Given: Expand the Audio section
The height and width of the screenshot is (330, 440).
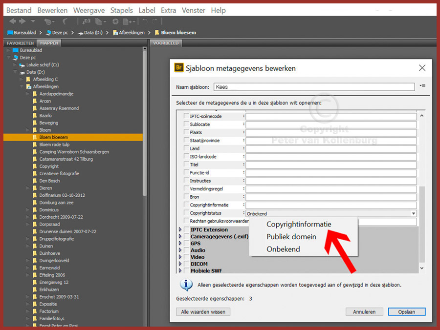Looking at the screenshot, I should (180, 250).
